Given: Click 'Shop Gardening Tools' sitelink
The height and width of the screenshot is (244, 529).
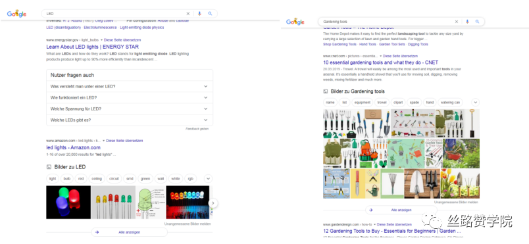Looking at the screenshot, I should pyautogui.click(x=340, y=44).
